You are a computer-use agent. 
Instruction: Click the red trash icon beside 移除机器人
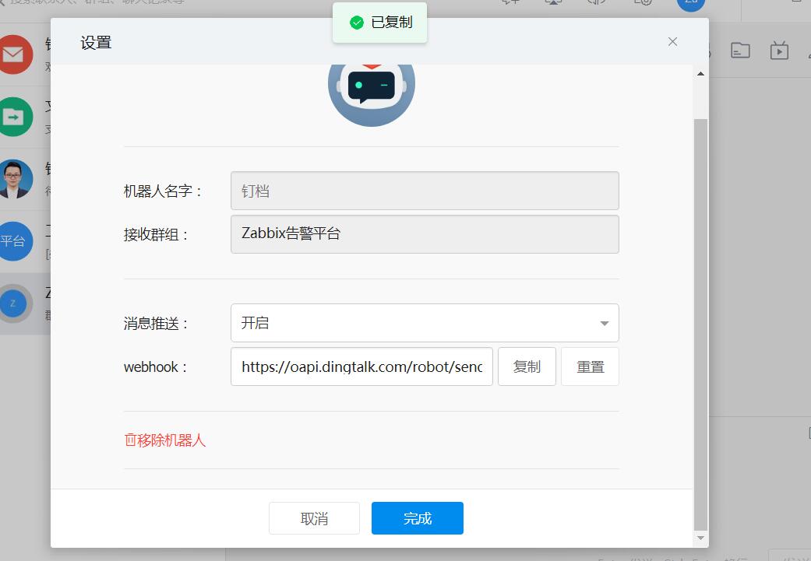click(130, 440)
